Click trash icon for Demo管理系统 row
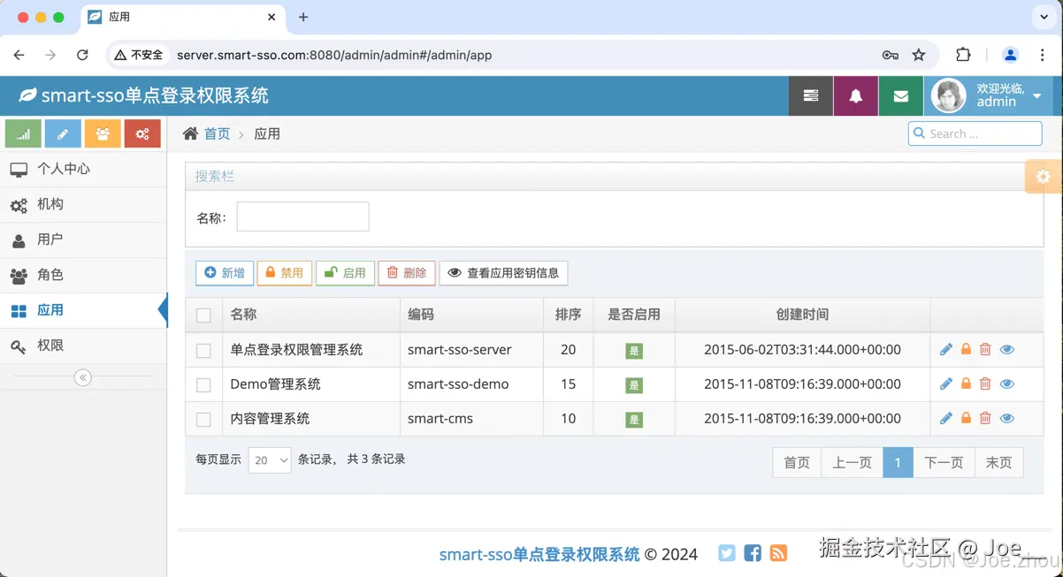 tap(985, 383)
